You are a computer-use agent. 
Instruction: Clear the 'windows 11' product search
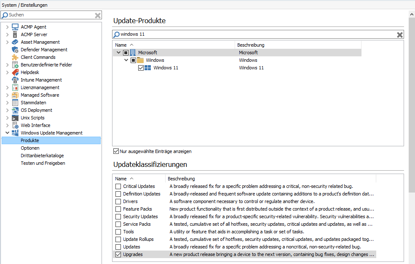399,34
